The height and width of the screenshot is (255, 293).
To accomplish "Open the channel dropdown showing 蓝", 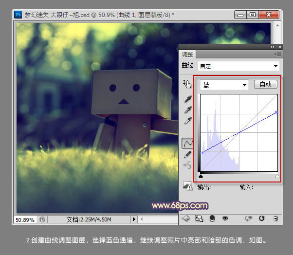I will [224, 85].
